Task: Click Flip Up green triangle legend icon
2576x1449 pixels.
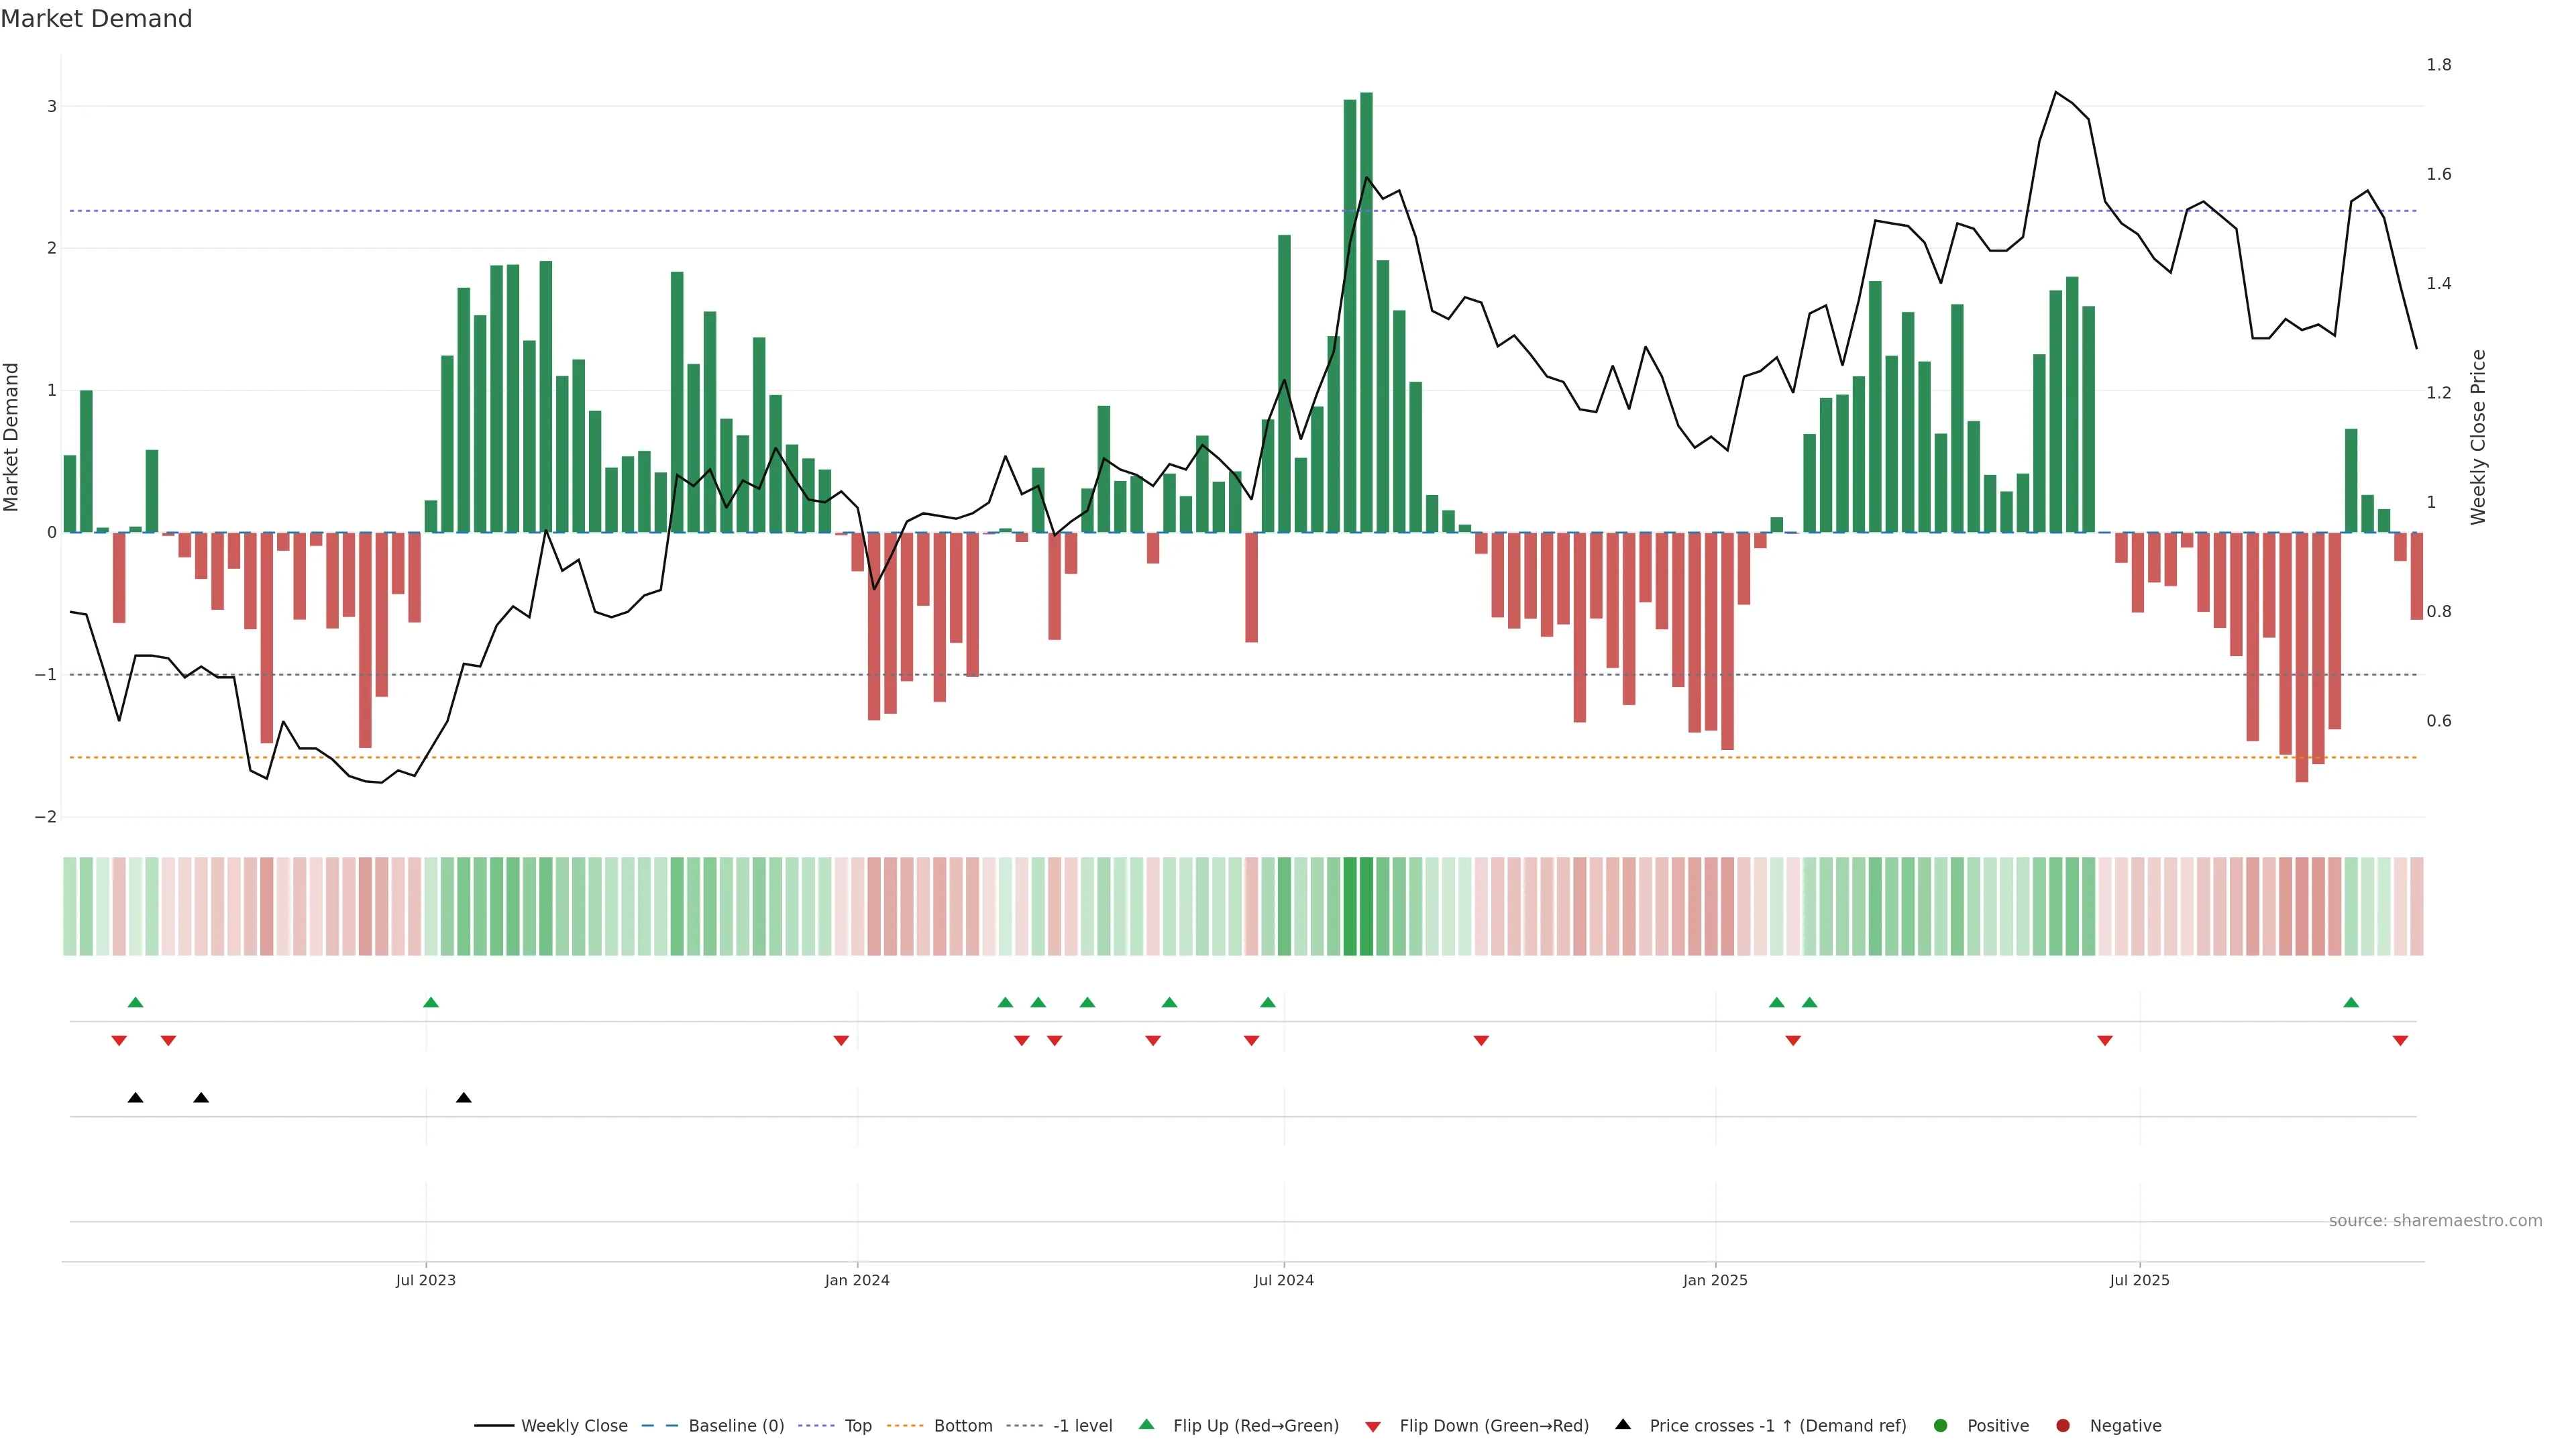Action: [x=1146, y=1424]
